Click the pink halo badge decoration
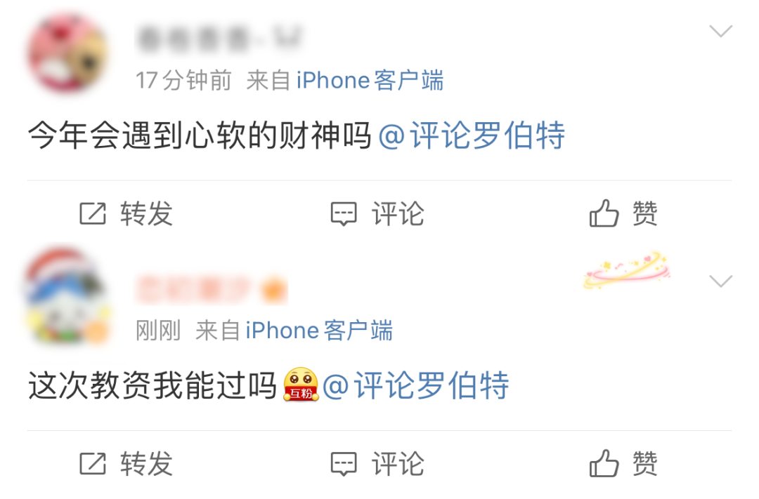The height and width of the screenshot is (499, 759). tap(627, 271)
